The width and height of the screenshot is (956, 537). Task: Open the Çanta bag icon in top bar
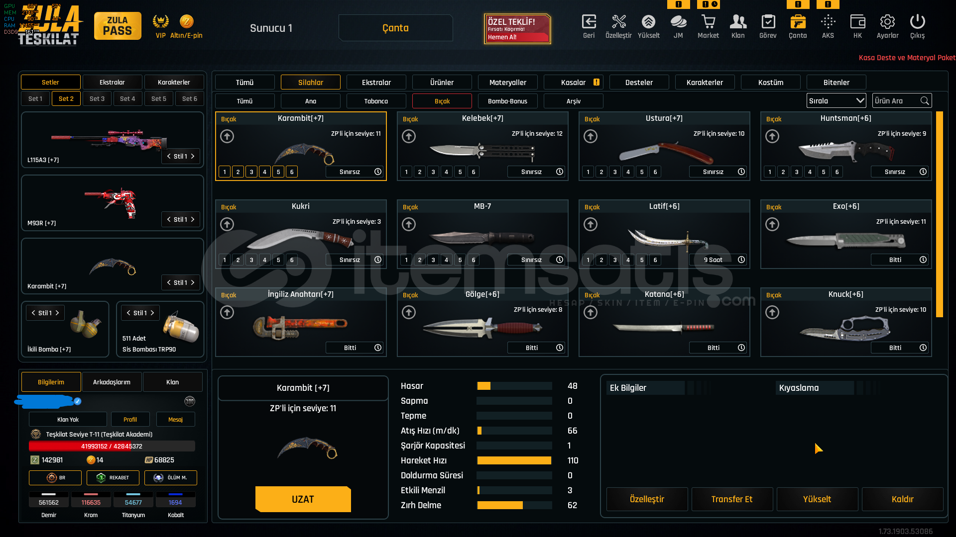798,22
